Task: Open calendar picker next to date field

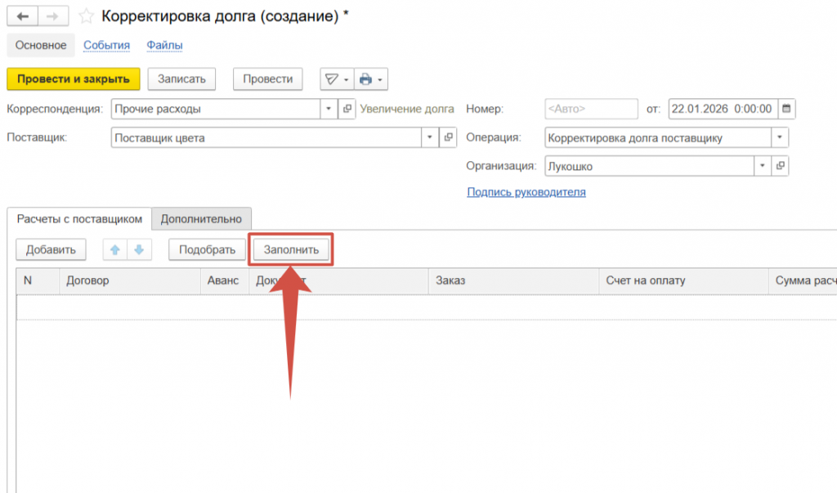Action: pos(786,109)
